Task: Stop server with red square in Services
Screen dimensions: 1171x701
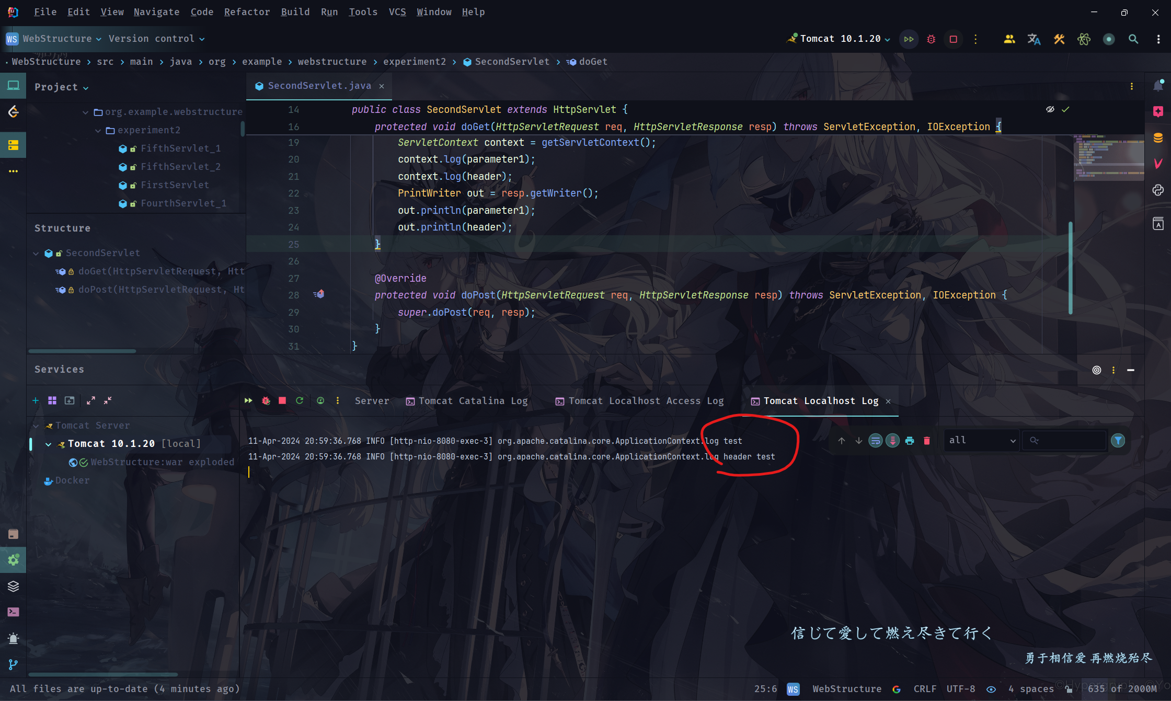Action: coord(282,400)
